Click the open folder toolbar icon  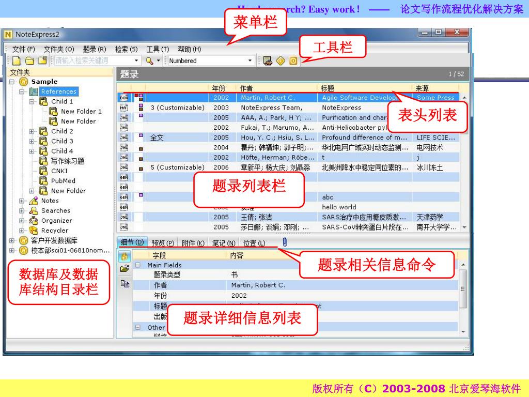tap(29, 61)
